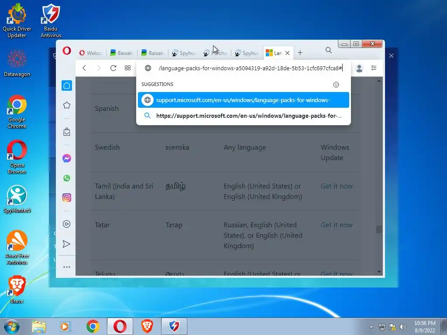Click the volume speaker tray icon

(x=403, y=327)
